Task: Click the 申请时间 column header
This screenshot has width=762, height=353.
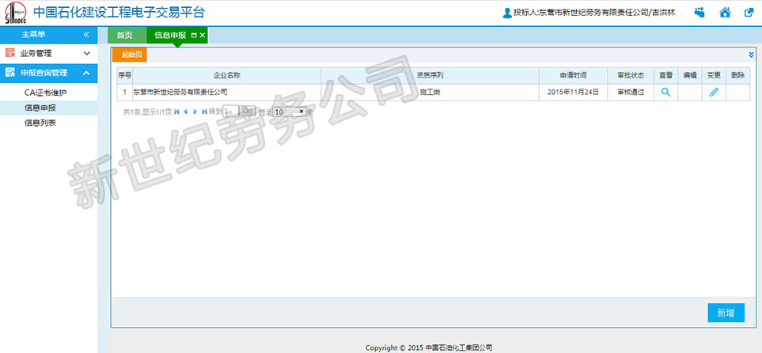Action: point(573,75)
